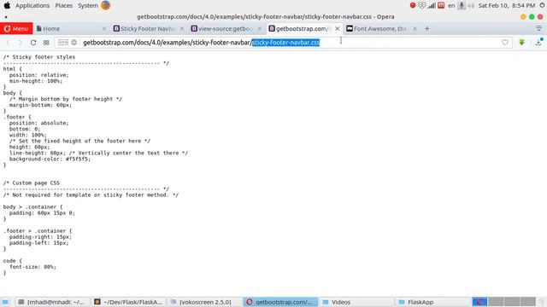Open the tab menu icon at right of tab bar
Screen dimensions: 547x307
click(539, 28)
